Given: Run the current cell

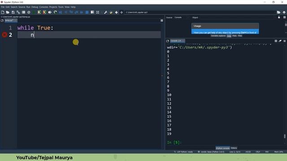Looking at the screenshot, I should pyautogui.click(x=39, y=12).
